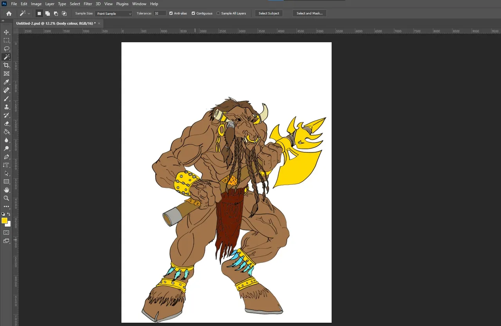Open the Image menu
The height and width of the screenshot is (326, 501).
36,4
